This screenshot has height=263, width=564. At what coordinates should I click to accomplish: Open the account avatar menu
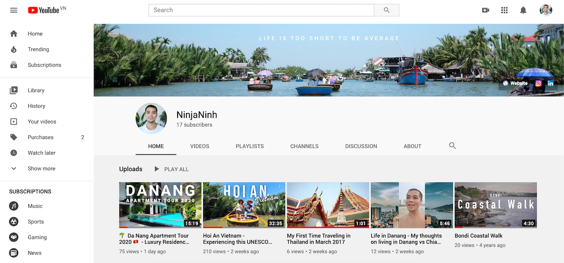click(546, 10)
